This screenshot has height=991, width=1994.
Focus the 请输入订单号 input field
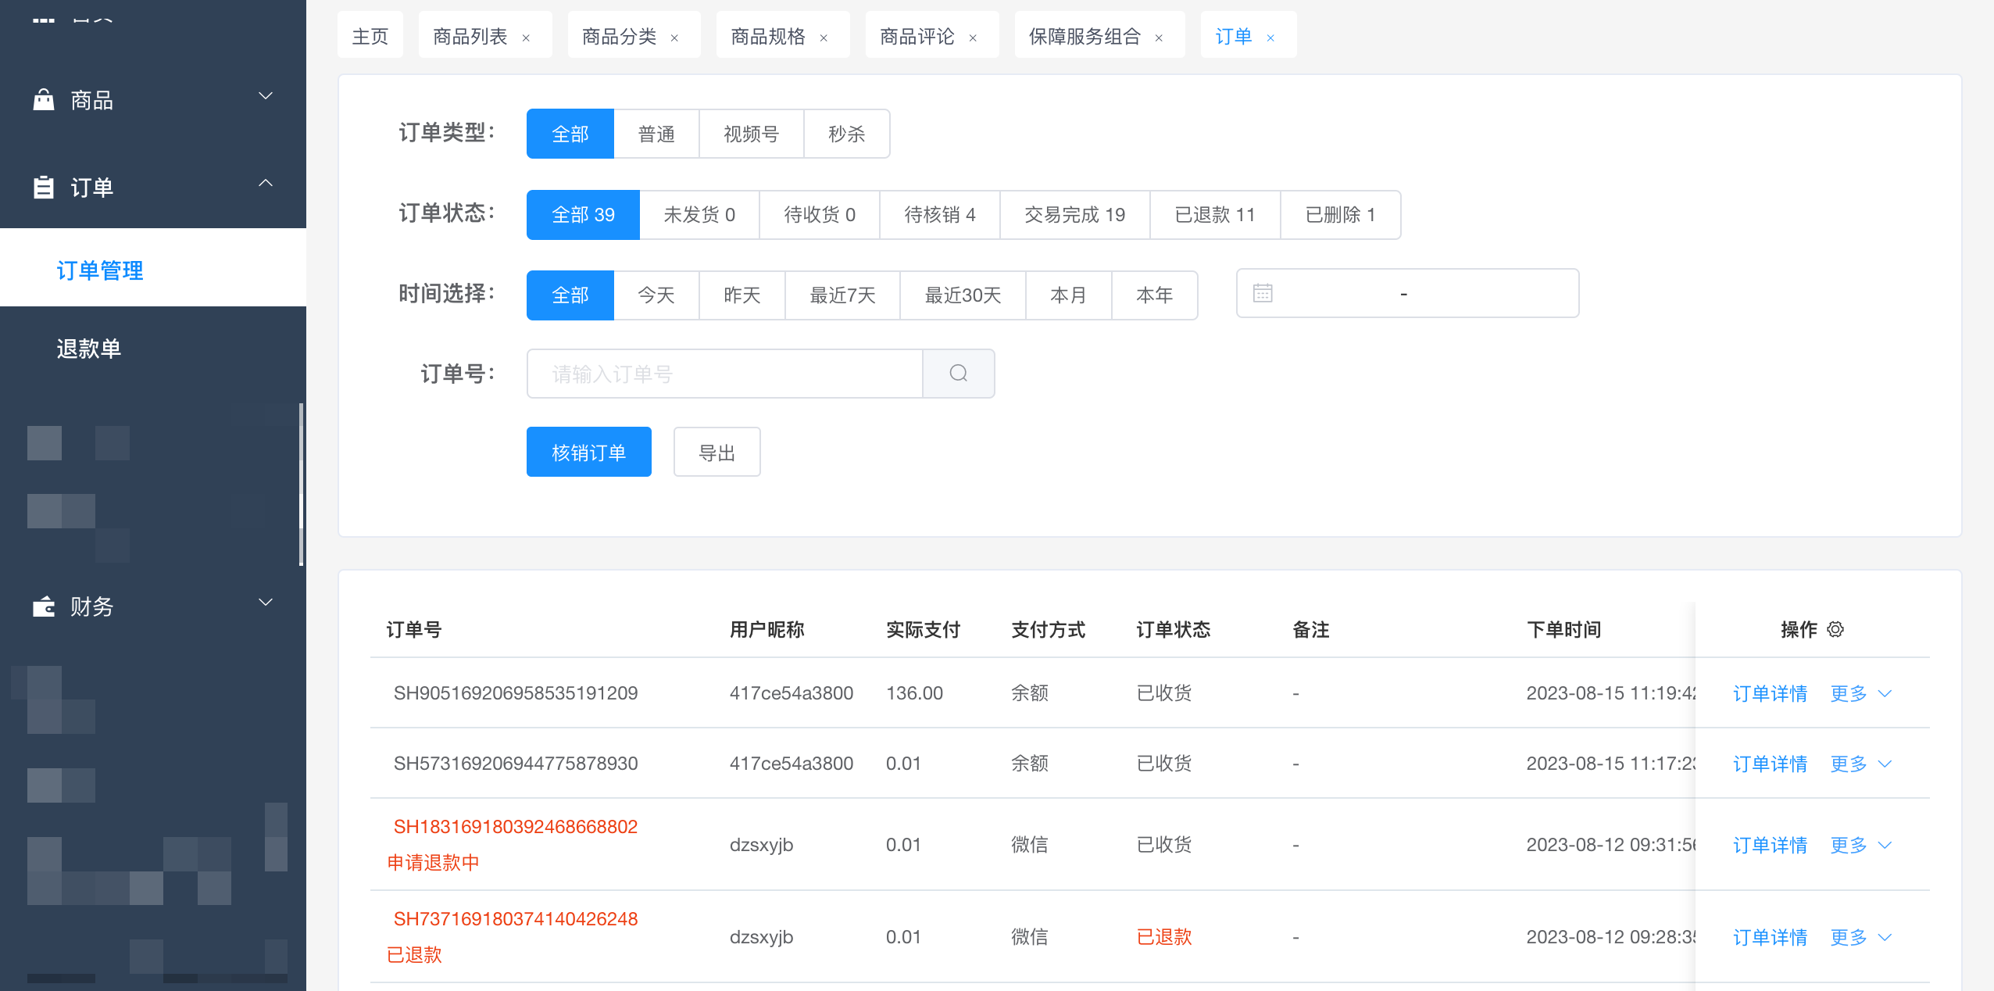coord(725,374)
